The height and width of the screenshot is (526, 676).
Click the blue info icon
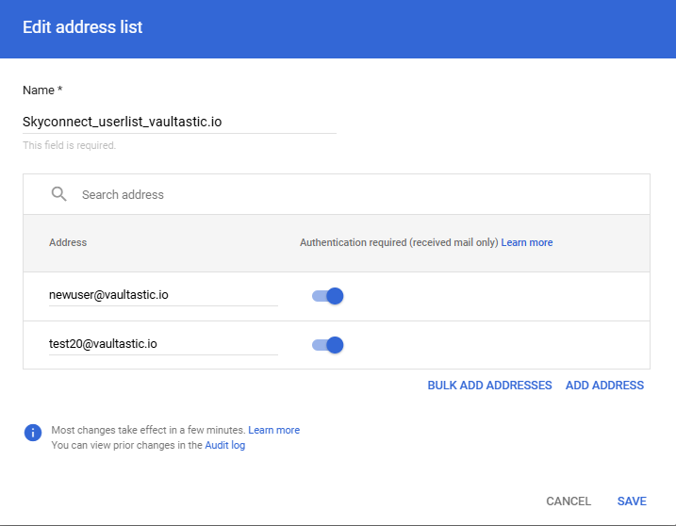33,432
